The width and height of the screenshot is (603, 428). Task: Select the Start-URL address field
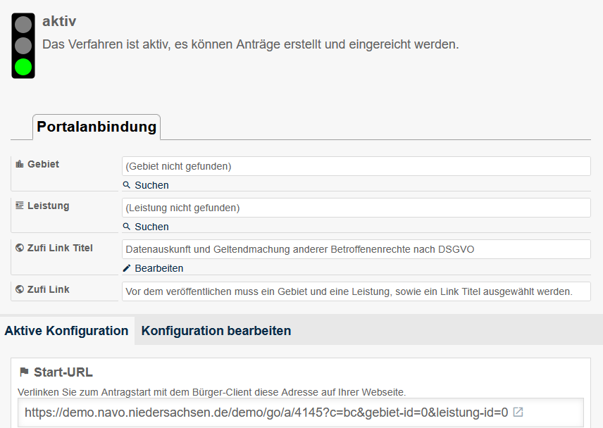click(x=266, y=413)
